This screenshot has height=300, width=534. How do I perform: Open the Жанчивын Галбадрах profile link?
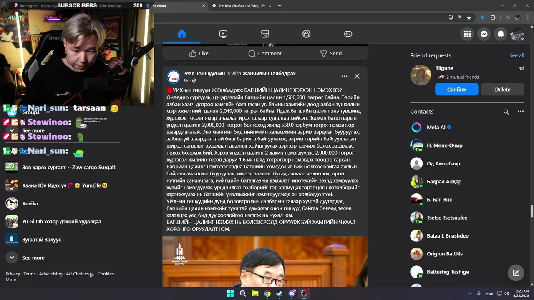(269, 73)
